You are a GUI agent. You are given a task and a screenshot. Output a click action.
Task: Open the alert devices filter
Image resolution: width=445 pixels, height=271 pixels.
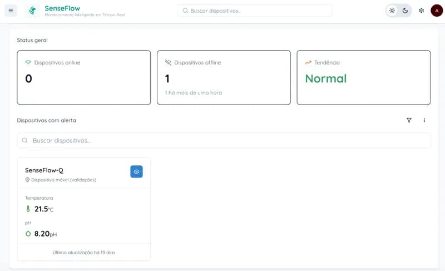tap(409, 120)
